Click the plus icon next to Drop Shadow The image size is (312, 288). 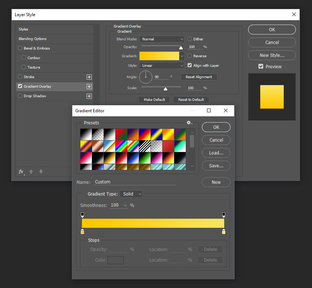coord(89,96)
